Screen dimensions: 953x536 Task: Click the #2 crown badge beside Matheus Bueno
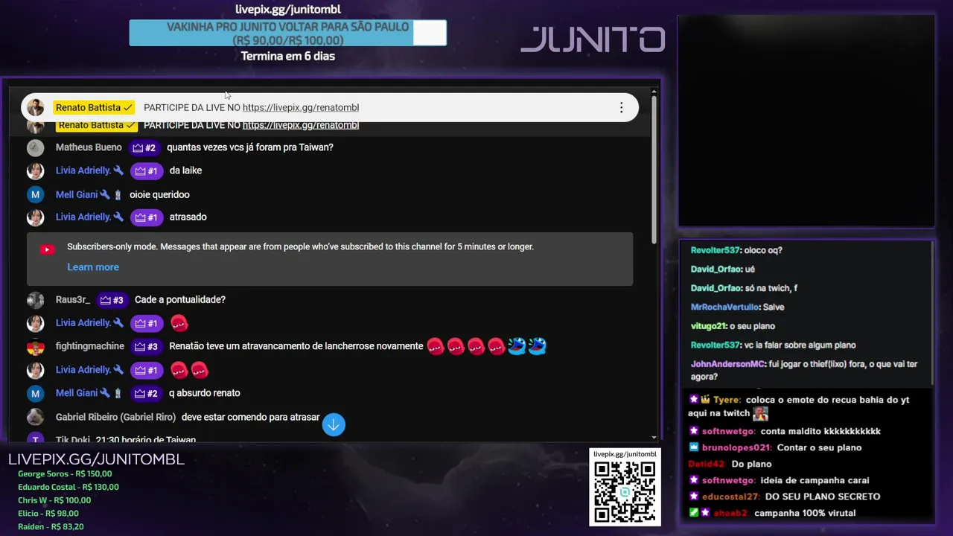click(x=144, y=147)
